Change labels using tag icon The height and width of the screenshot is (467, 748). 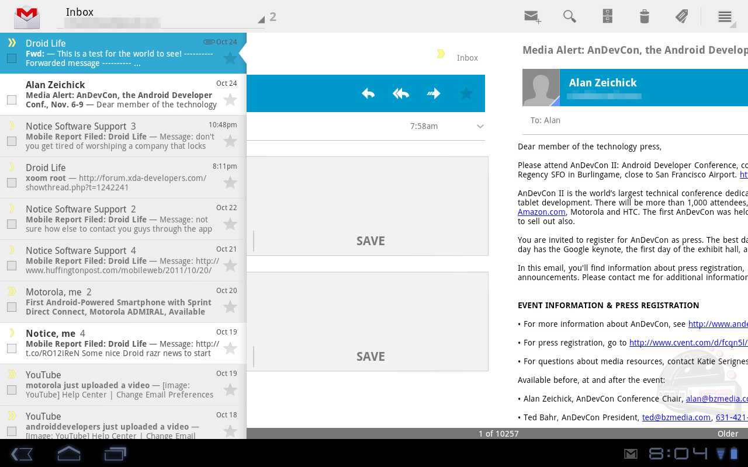(x=681, y=16)
